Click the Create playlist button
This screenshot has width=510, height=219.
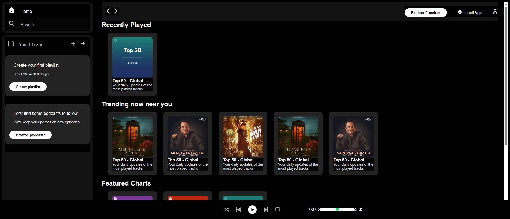tap(28, 87)
